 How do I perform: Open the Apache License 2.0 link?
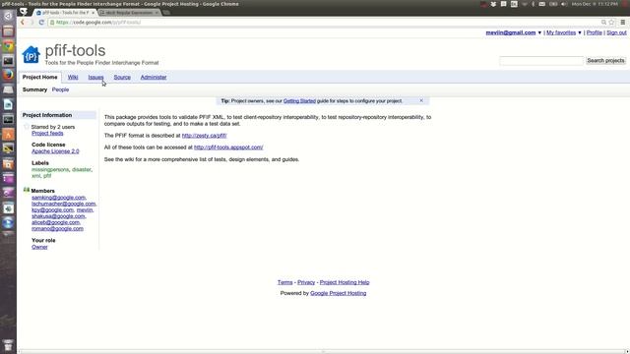coord(55,151)
